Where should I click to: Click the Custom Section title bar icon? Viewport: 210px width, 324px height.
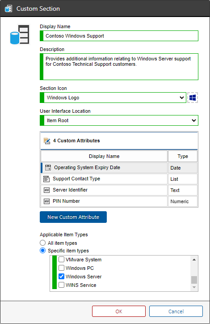point(8,9)
